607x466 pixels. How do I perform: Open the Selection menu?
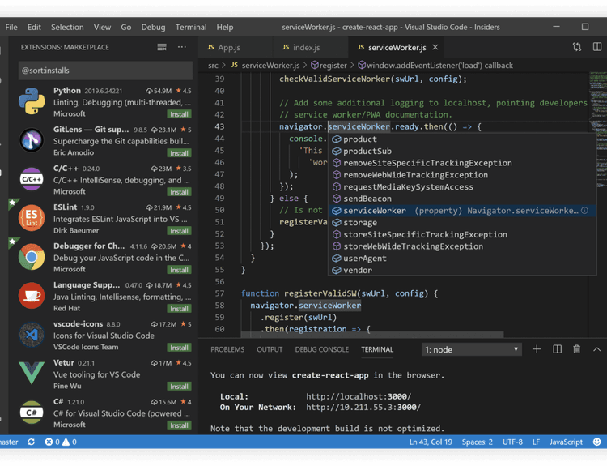pos(67,27)
